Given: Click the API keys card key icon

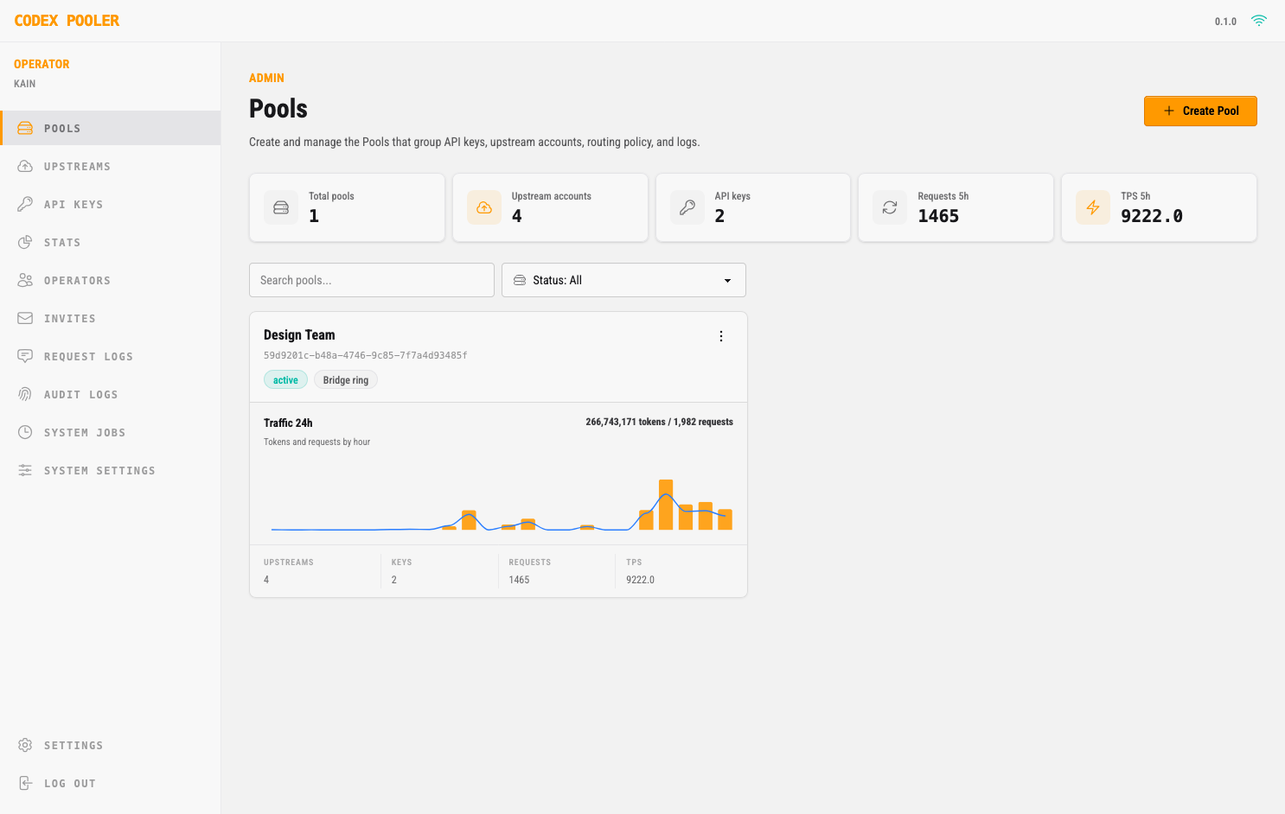Looking at the screenshot, I should [x=687, y=207].
